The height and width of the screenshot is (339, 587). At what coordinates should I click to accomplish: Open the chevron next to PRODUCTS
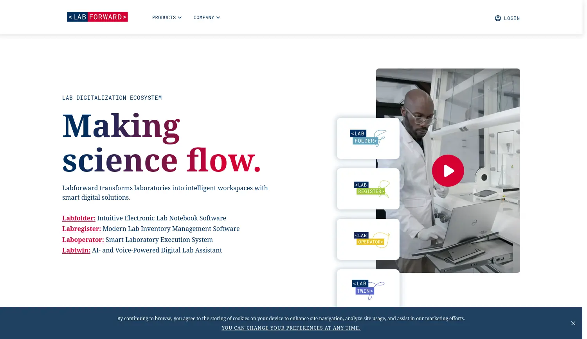(x=180, y=17)
